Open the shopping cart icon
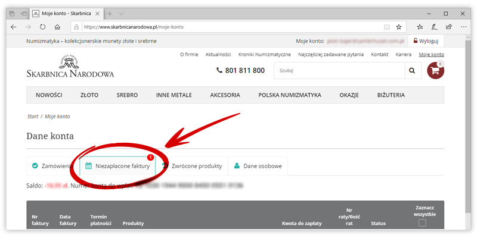 (436, 70)
